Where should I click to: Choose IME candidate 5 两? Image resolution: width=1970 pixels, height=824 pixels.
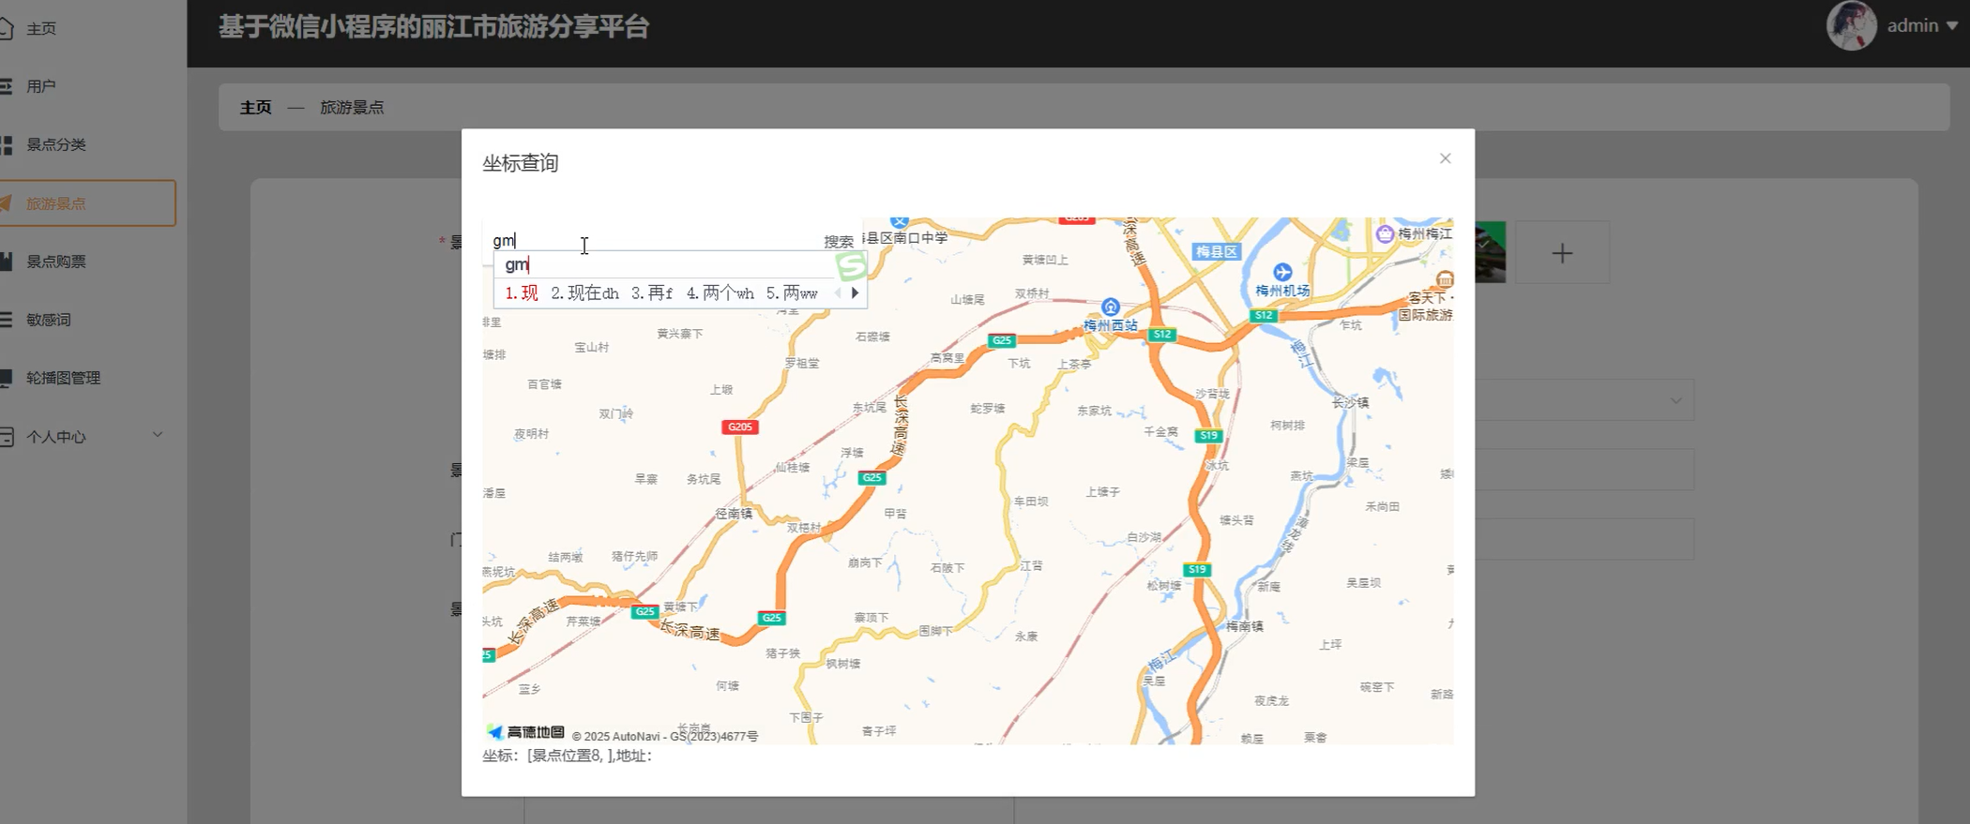pyautogui.click(x=792, y=293)
